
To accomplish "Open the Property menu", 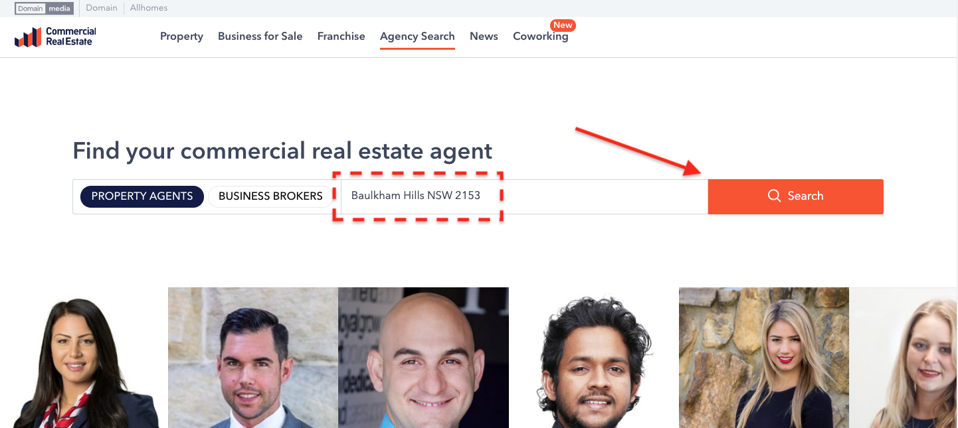I will 181,36.
